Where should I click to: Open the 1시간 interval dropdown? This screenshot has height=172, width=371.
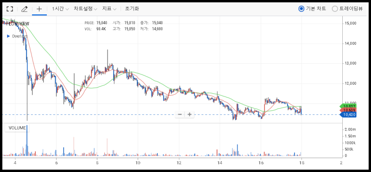coord(60,9)
